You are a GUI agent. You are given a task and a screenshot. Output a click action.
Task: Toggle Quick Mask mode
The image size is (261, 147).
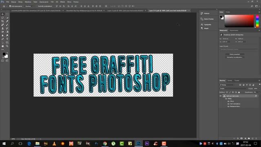pos(2,61)
